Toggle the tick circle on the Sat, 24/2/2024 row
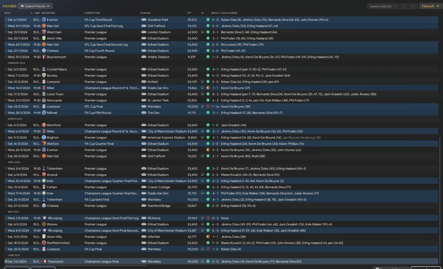The width and height of the screenshot is (443, 269). tap(6, 106)
